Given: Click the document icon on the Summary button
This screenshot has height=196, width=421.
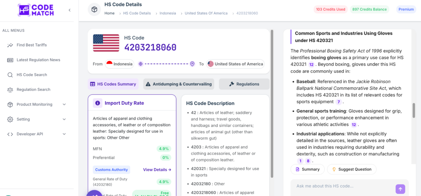Looking at the screenshot, I should (x=297, y=169).
